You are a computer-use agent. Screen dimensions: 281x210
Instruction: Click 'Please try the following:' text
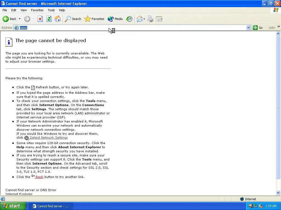tap(24, 78)
